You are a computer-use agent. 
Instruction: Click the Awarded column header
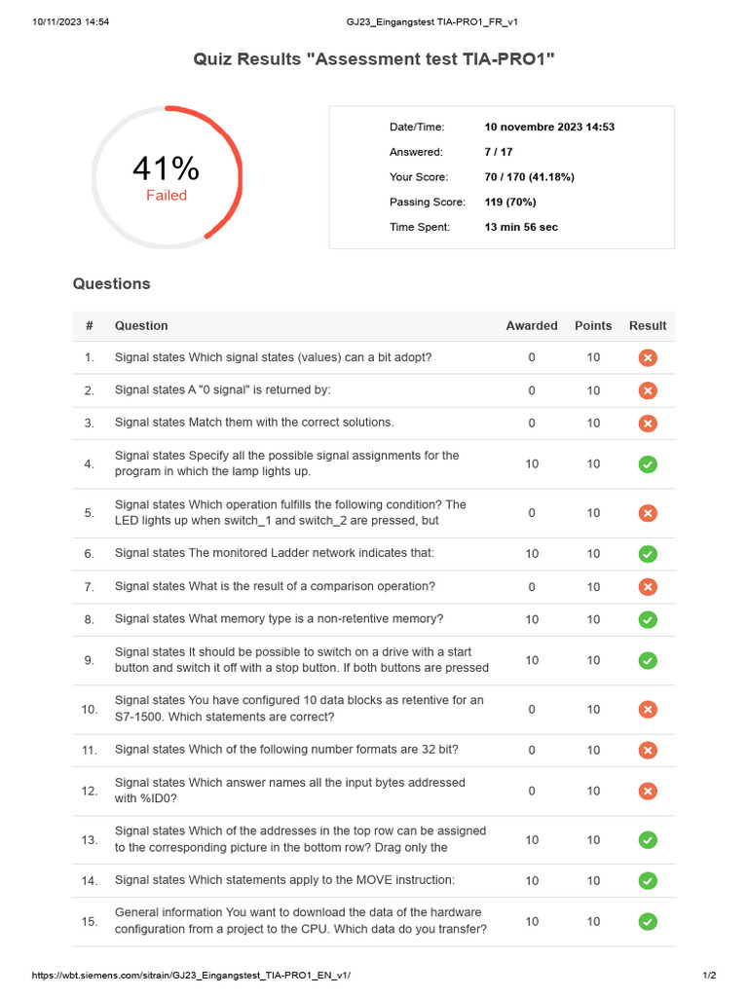532,326
